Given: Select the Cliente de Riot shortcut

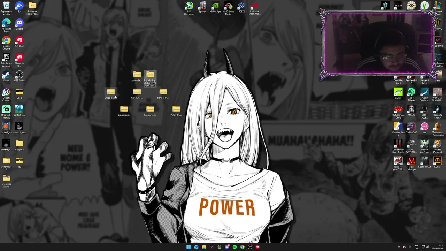Looking at the screenshot, I should click(x=19, y=60).
